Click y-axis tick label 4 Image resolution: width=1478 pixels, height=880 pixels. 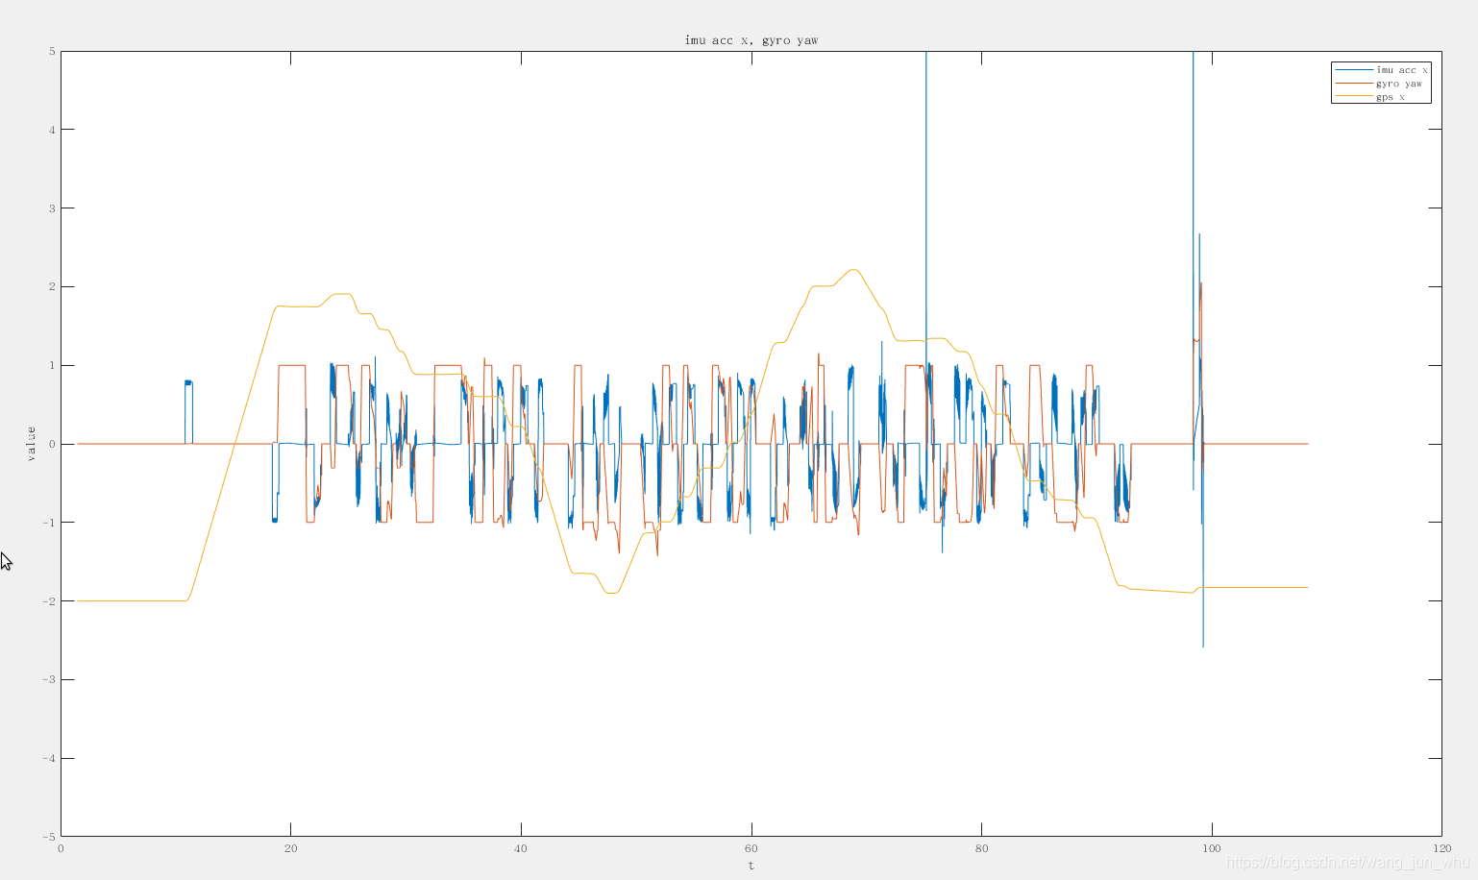(x=51, y=130)
